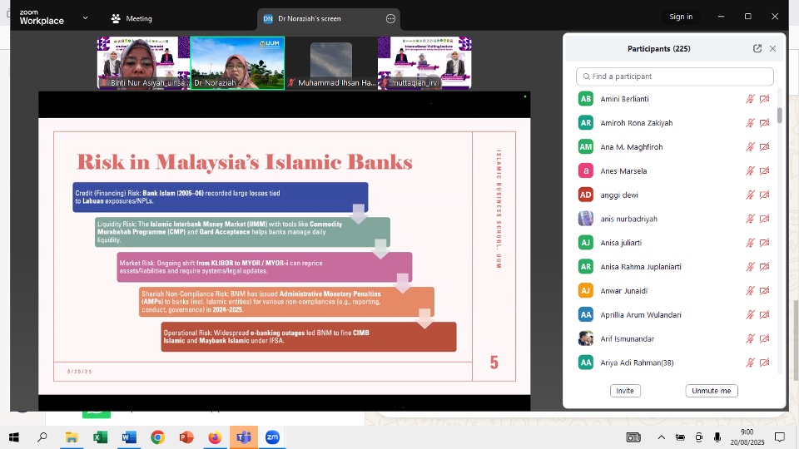Click the Invite button
Image resolution: width=799 pixels, height=449 pixels.
(625, 391)
